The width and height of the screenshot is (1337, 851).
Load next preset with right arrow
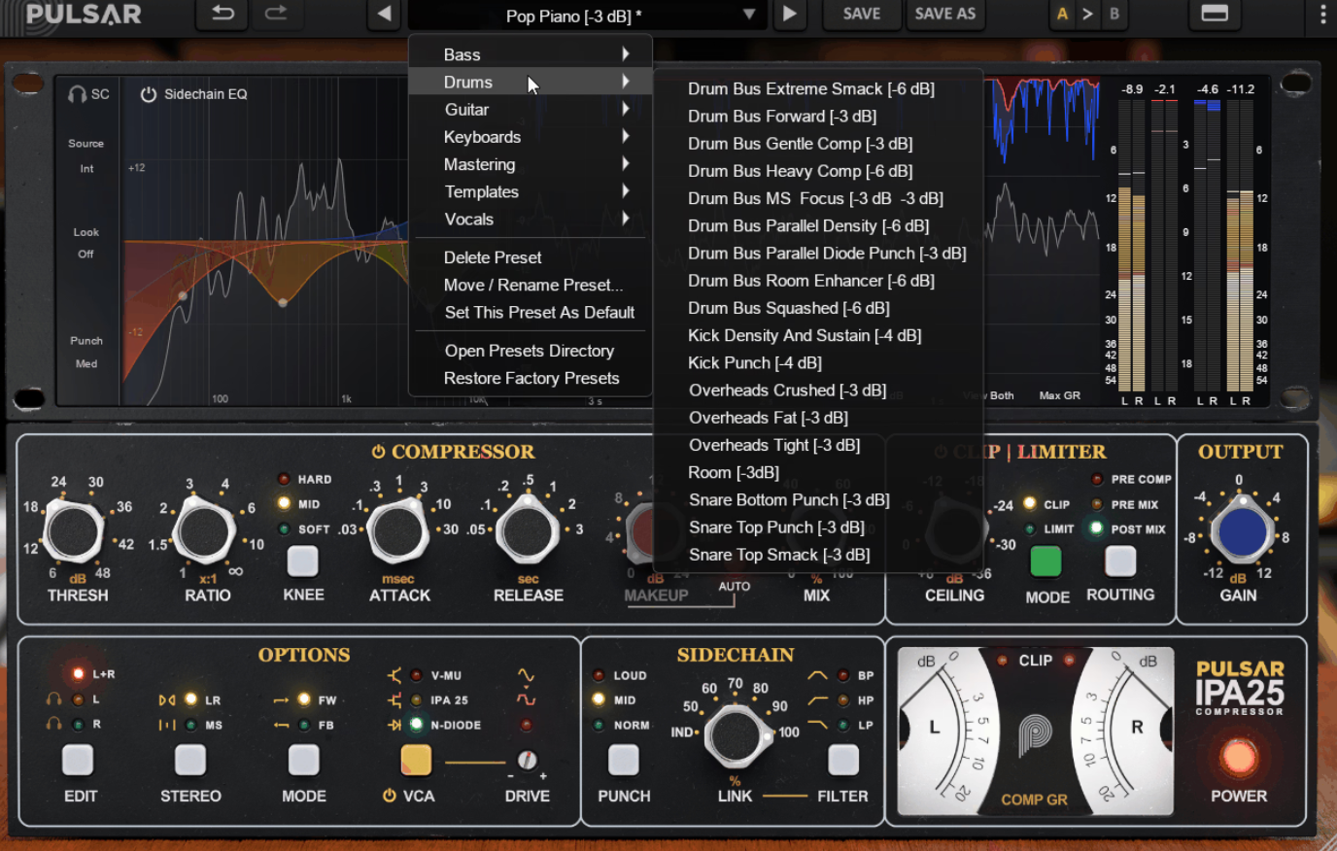pyautogui.click(x=790, y=14)
